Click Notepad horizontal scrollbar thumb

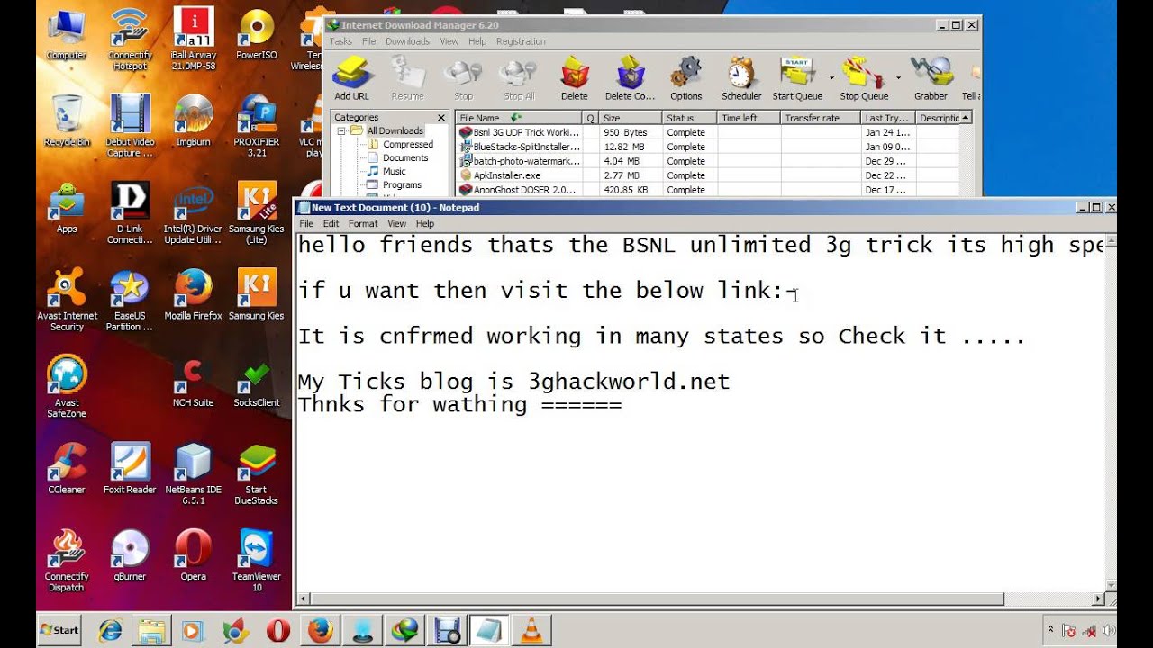pyautogui.click(x=658, y=598)
